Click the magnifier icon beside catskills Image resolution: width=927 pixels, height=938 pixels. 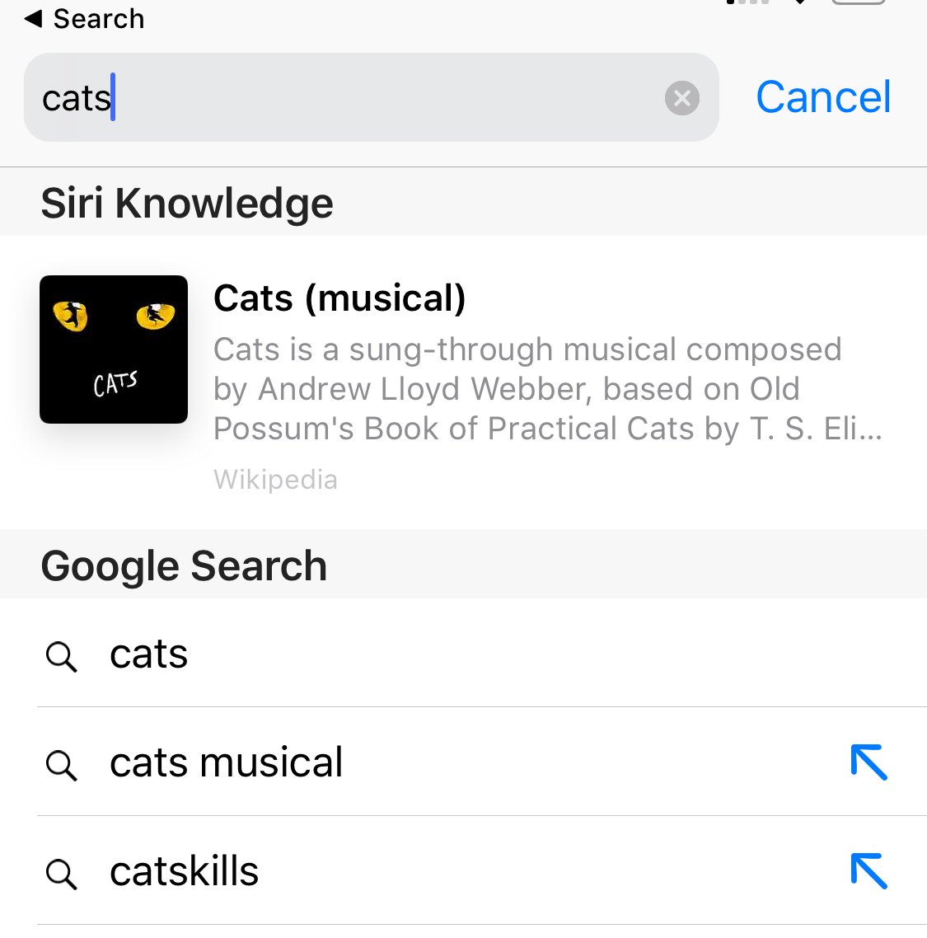(61, 875)
